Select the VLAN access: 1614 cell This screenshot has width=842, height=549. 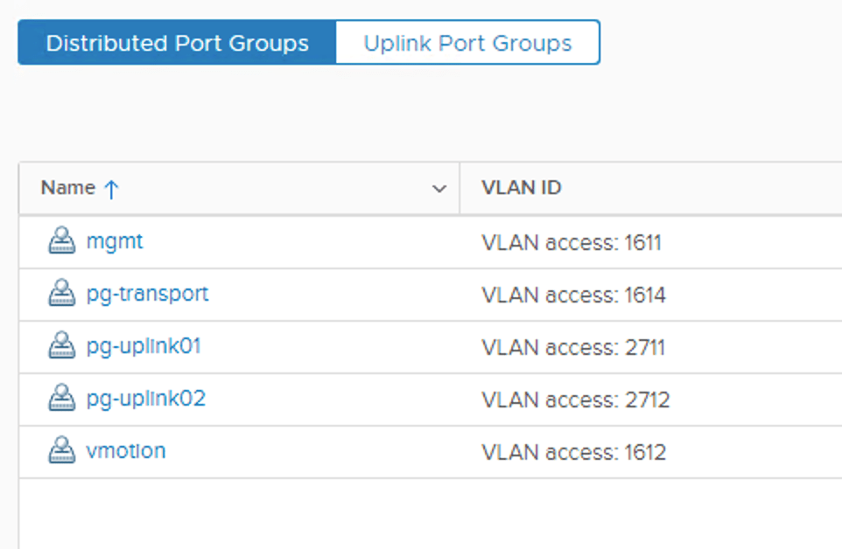pyautogui.click(x=573, y=295)
